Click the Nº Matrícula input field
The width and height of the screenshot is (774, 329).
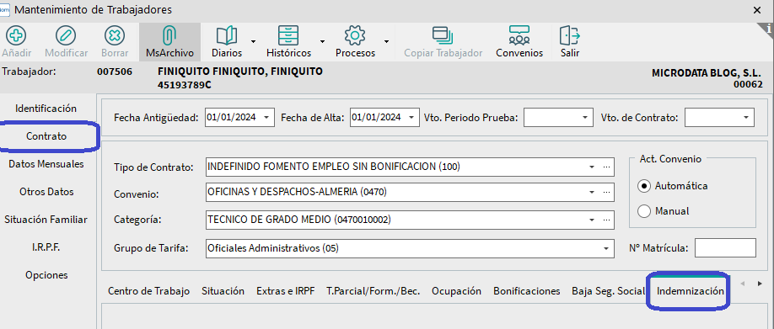tap(725, 247)
